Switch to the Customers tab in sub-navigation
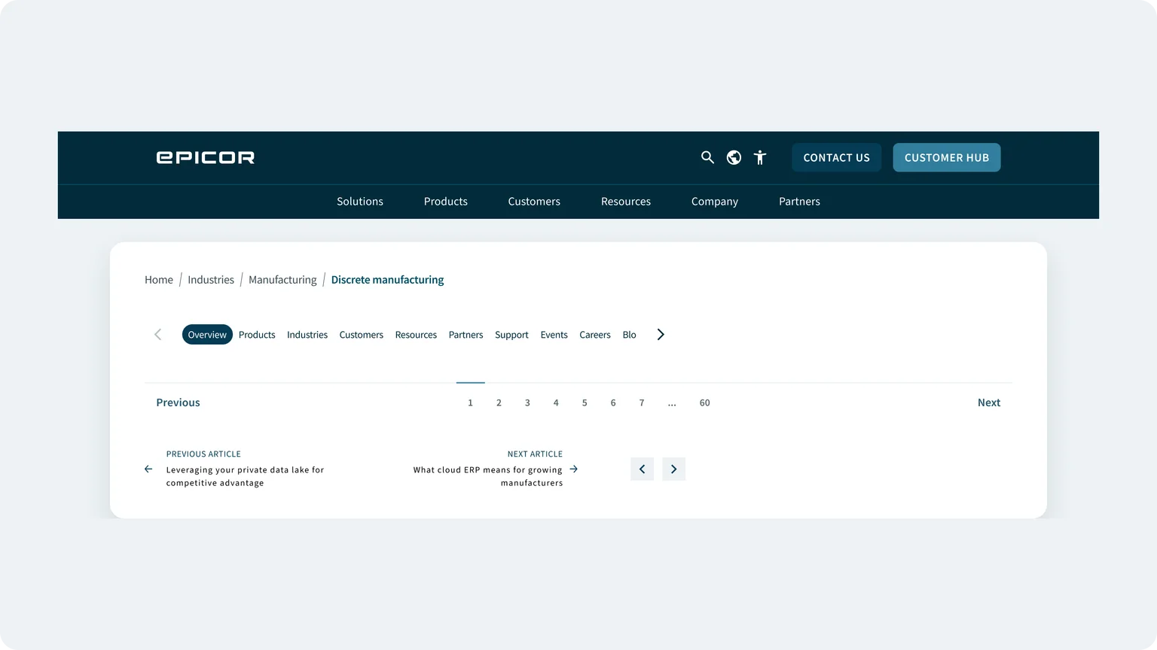Viewport: 1157px width, 650px height. (x=362, y=335)
